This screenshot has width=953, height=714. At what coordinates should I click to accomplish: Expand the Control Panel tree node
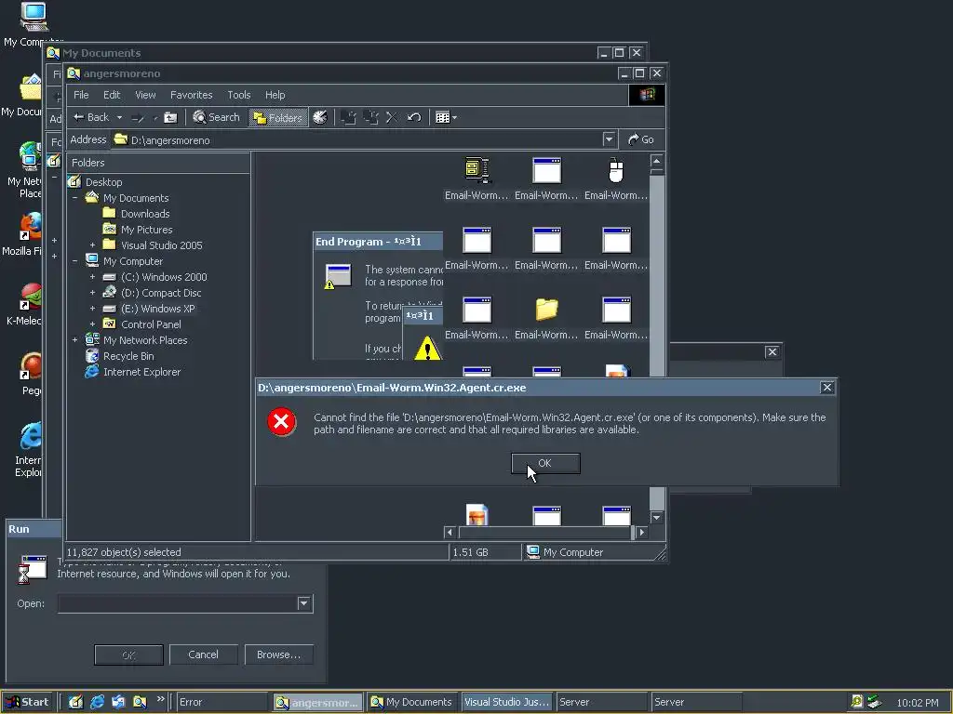(92, 324)
